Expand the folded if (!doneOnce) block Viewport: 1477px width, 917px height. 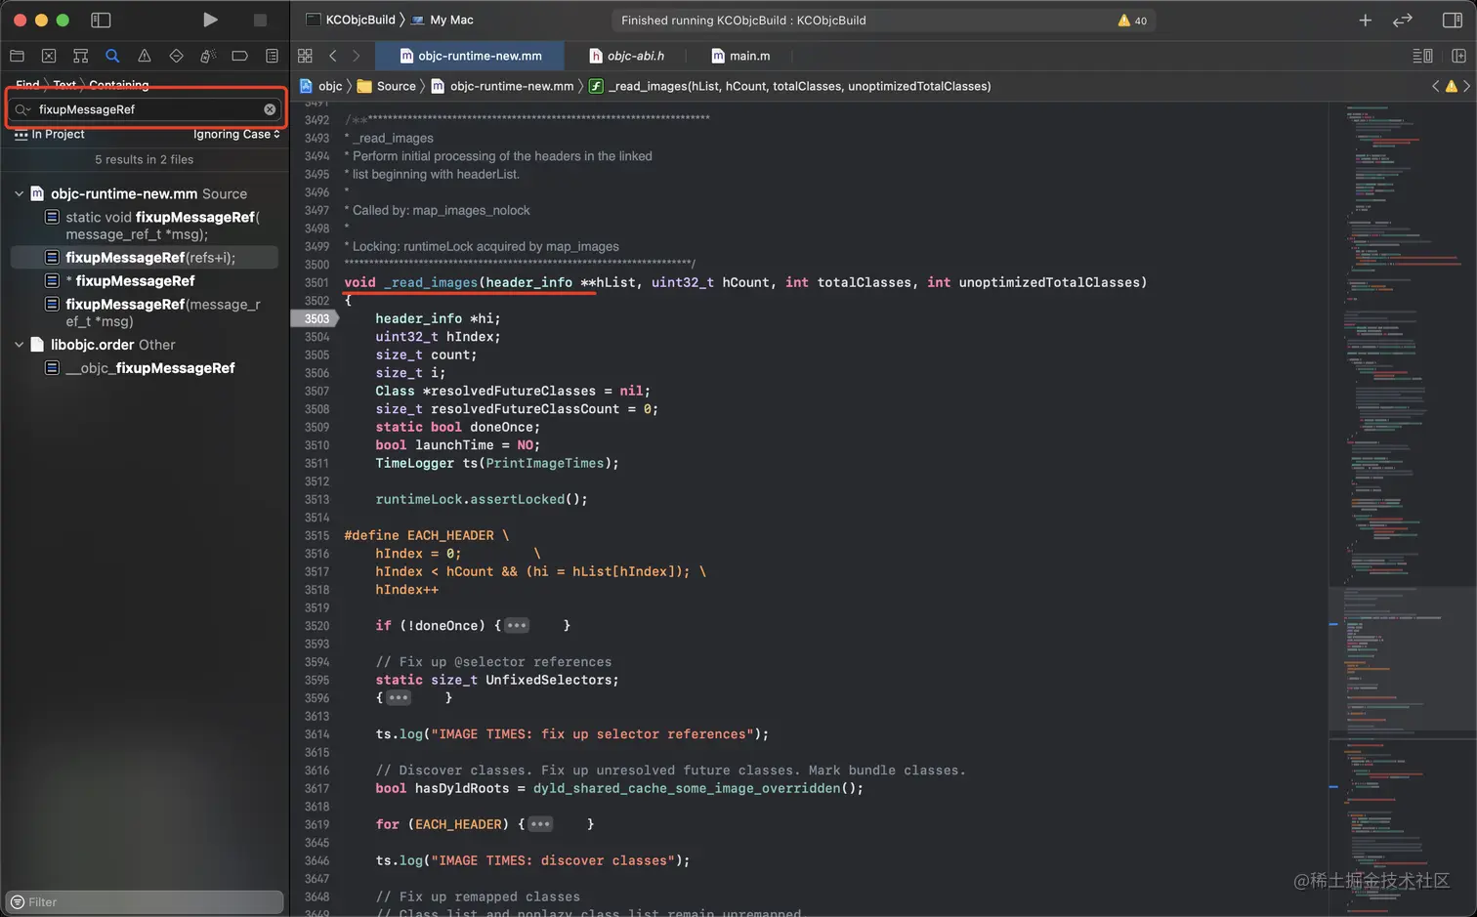coord(517,625)
